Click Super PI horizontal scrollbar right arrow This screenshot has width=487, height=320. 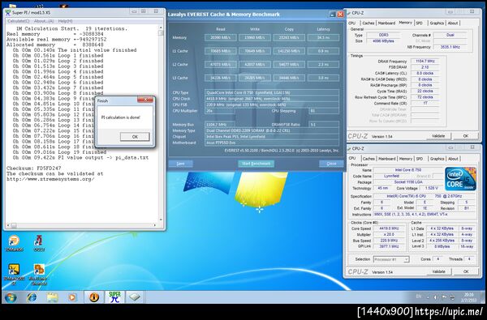pyautogui.click(x=155, y=225)
